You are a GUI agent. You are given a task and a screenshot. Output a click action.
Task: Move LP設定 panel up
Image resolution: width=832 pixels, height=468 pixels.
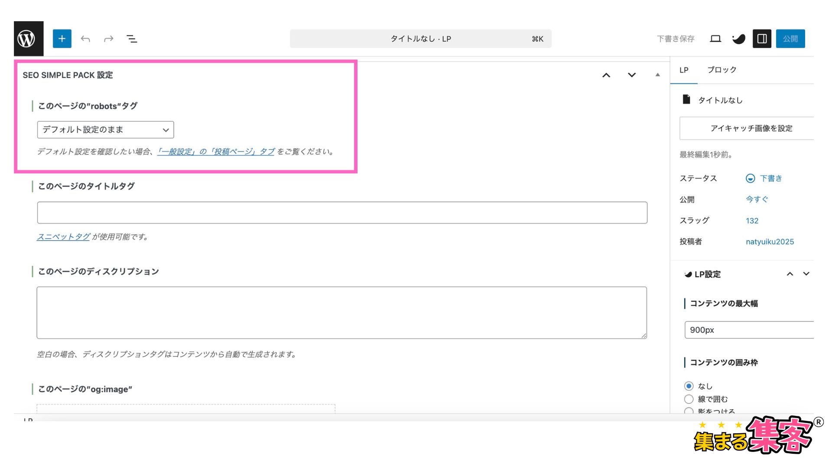[x=790, y=274]
